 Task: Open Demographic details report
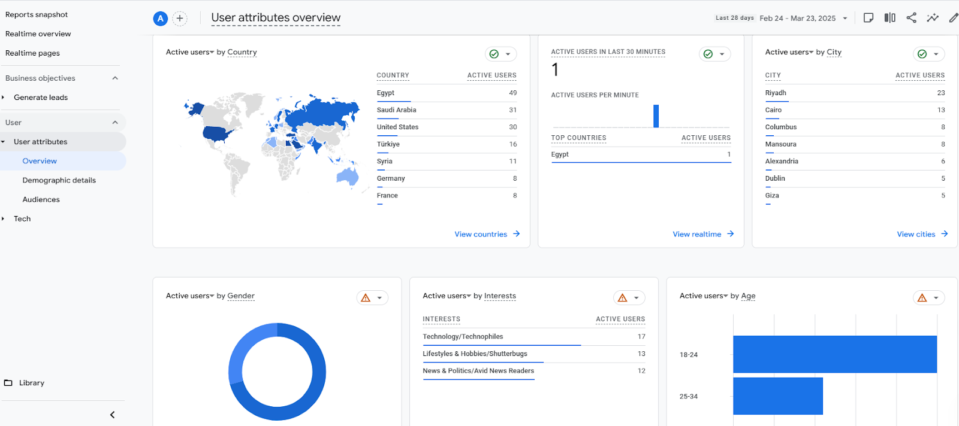coord(59,180)
